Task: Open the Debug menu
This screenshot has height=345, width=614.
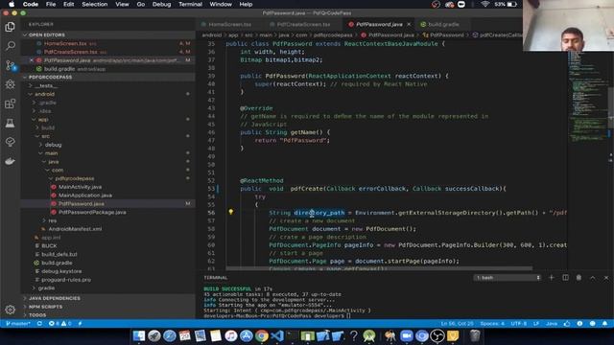Action: tap(161, 4)
